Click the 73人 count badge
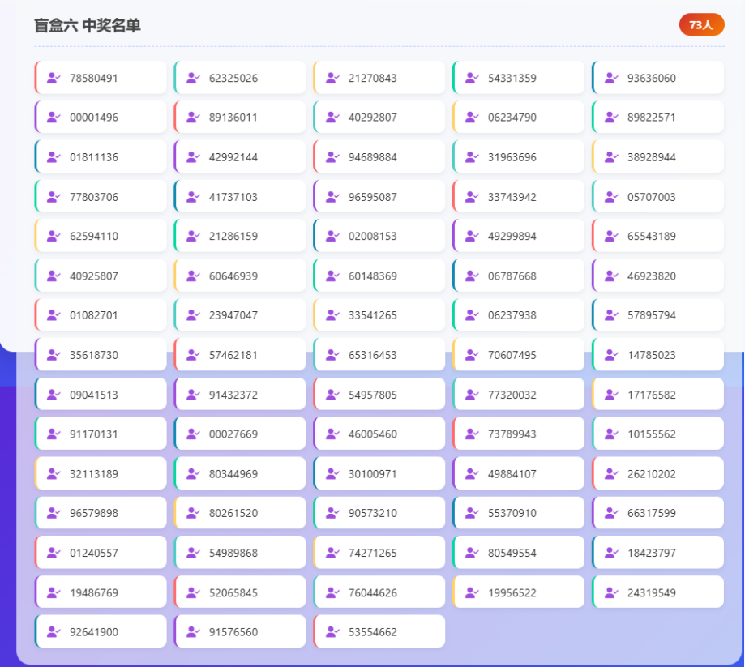 click(x=701, y=24)
